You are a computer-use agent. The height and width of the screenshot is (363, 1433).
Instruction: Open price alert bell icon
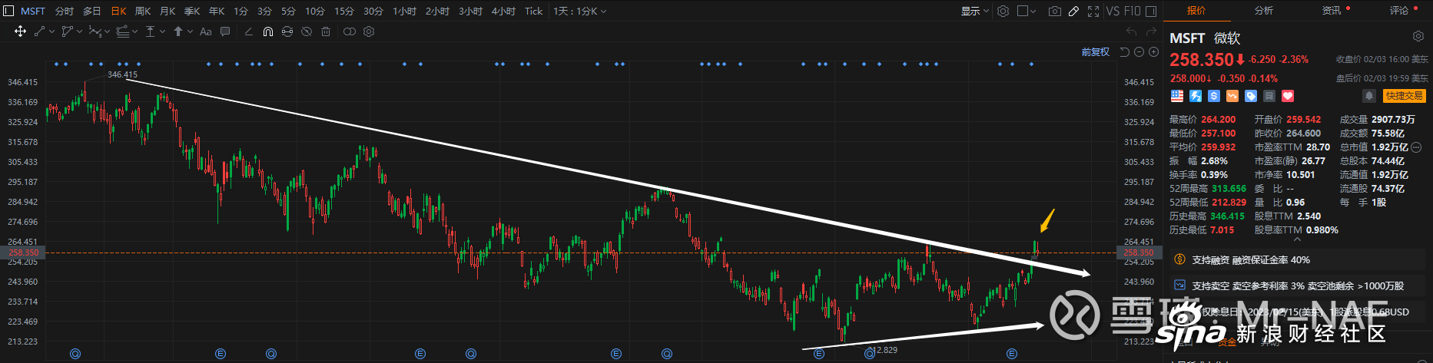pos(1369,96)
